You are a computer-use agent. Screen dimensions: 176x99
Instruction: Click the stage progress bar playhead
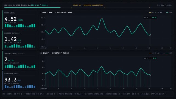pyautogui.click(x=60, y=7)
